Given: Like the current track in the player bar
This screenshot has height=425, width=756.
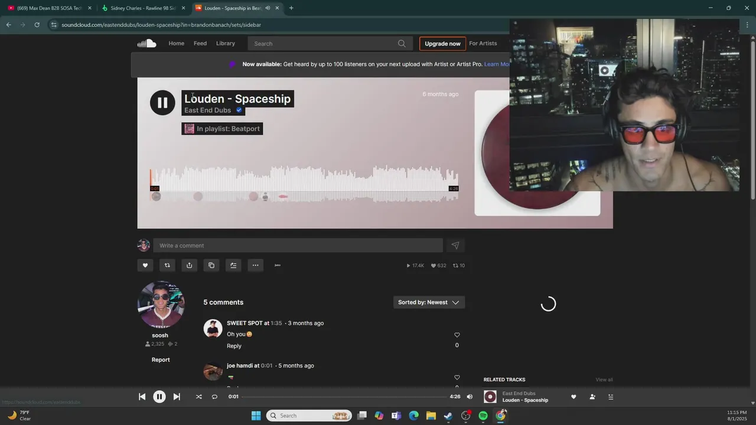Looking at the screenshot, I should [573, 397].
